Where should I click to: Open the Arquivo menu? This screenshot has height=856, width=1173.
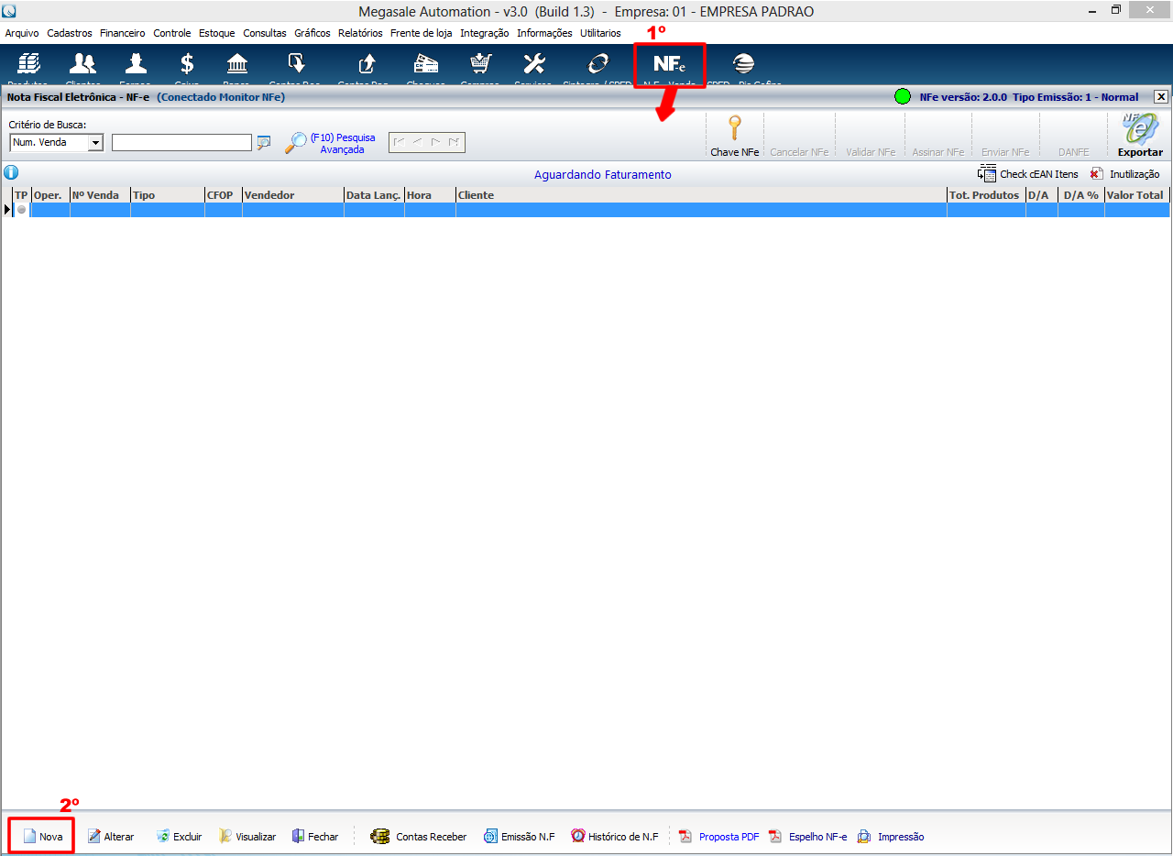[22, 33]
